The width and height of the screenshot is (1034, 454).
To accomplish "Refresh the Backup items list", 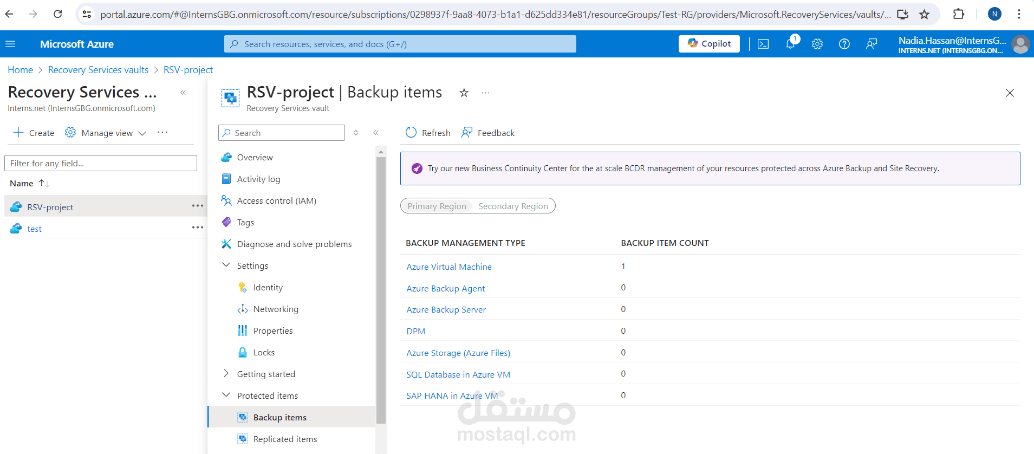I will pos(428,133).
